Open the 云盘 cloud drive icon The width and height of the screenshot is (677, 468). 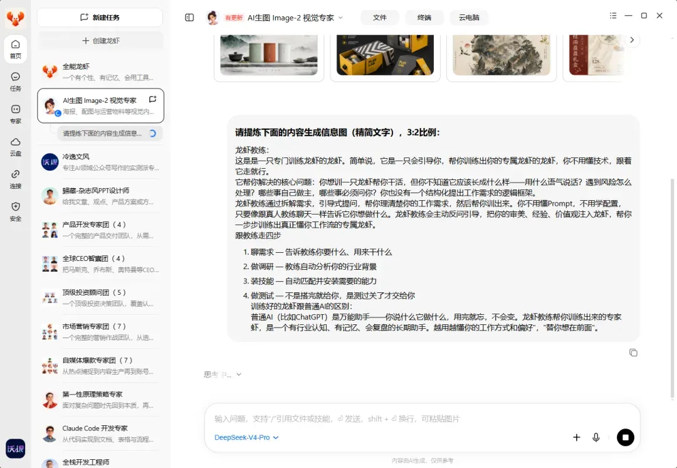(16, 147)
